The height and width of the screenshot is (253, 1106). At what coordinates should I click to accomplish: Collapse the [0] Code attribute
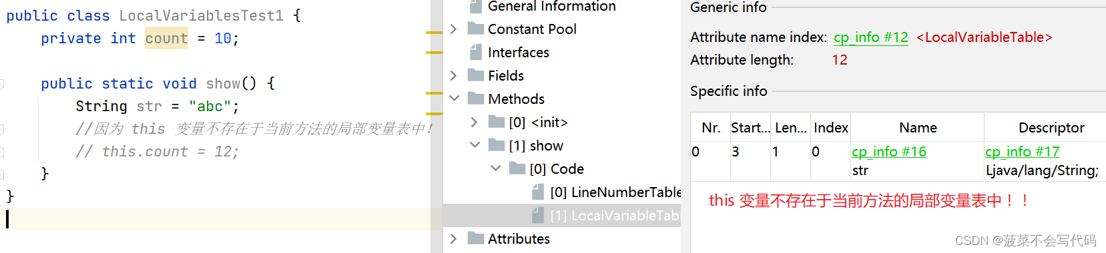[x=495, y=168]
